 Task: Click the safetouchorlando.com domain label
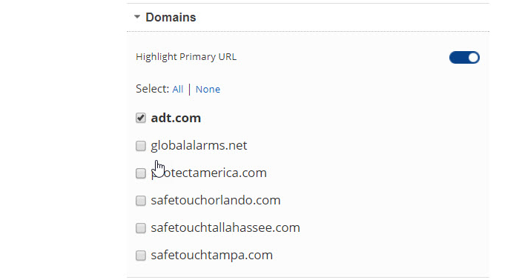215,200
